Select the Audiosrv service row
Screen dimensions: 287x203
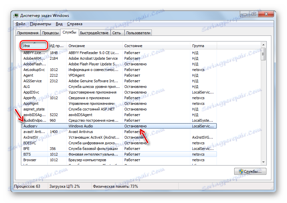pyautogui.click(x=119, y=126)
